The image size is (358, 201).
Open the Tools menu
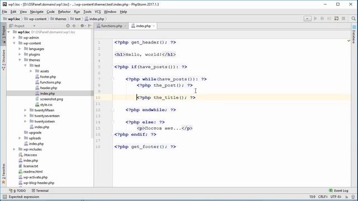click(87, 12)
